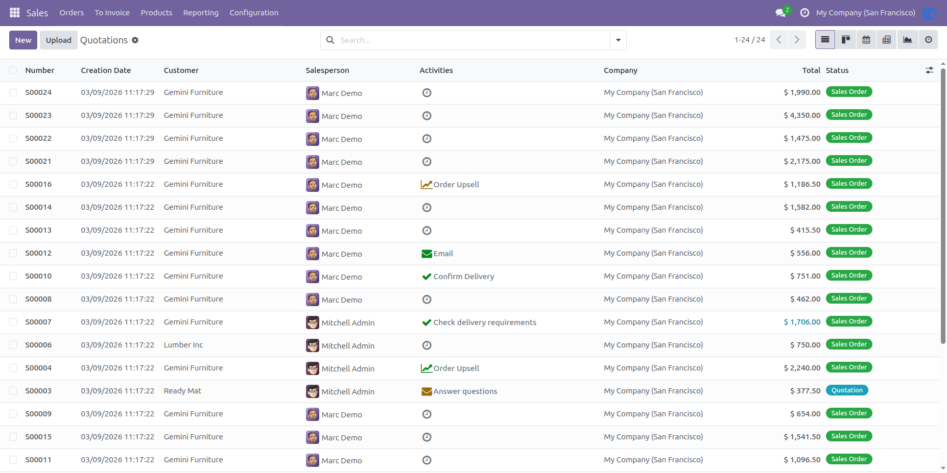This screenshot has height=473, width=947.
Task: Click the 1-24 / 24 pager counter
Action: pos(749,40)
